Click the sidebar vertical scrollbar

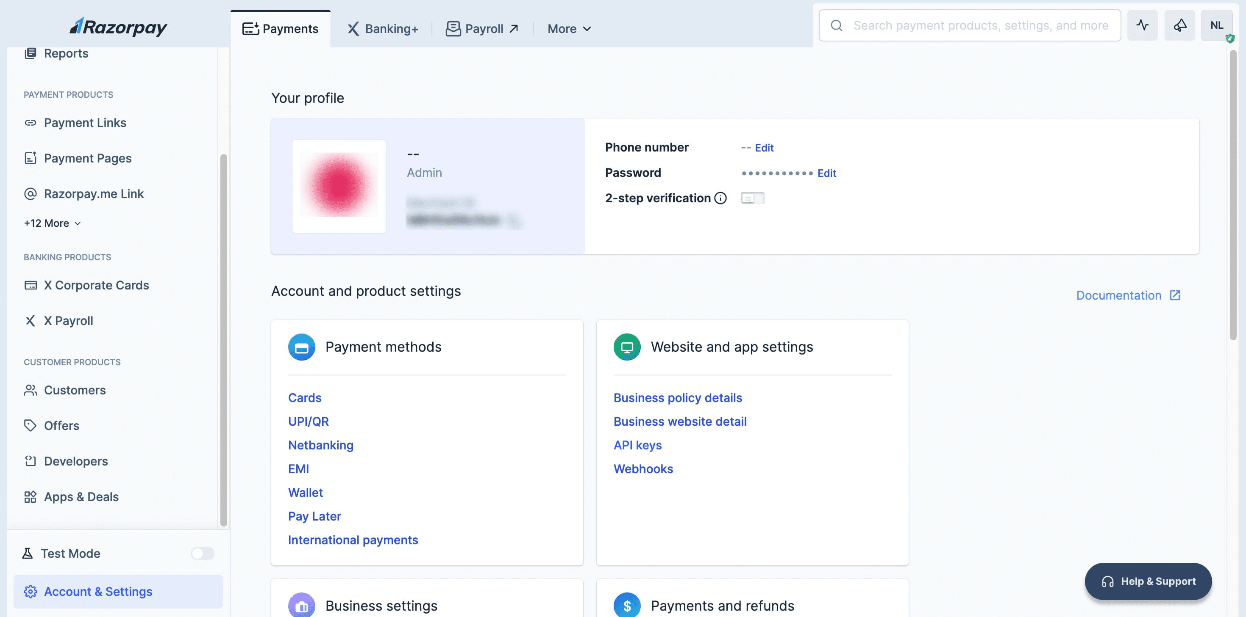(223, 338)
